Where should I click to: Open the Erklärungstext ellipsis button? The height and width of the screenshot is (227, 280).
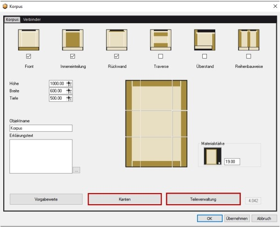click(76, 170)
